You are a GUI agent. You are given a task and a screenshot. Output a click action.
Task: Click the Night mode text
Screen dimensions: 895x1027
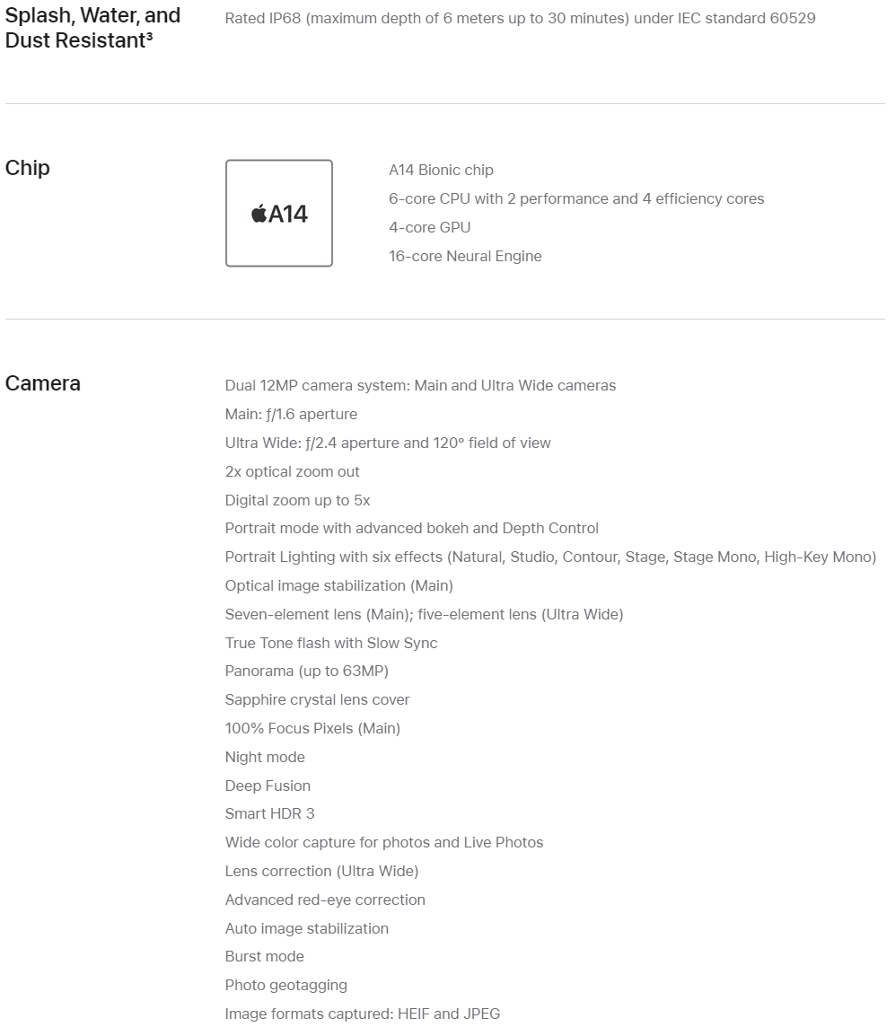click(x=265, y=757)
